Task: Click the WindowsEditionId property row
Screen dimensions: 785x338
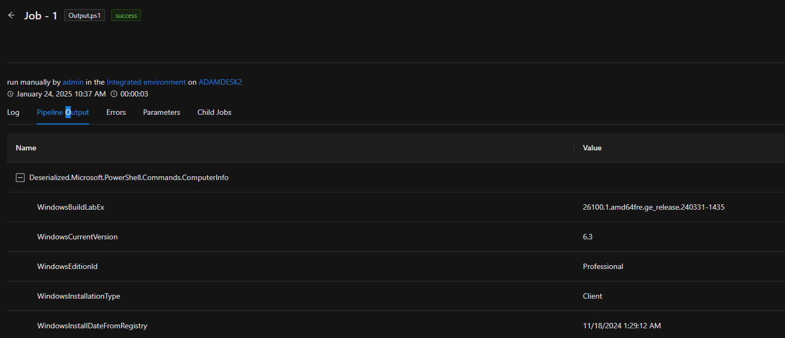Action: click(x=68, y=266)
